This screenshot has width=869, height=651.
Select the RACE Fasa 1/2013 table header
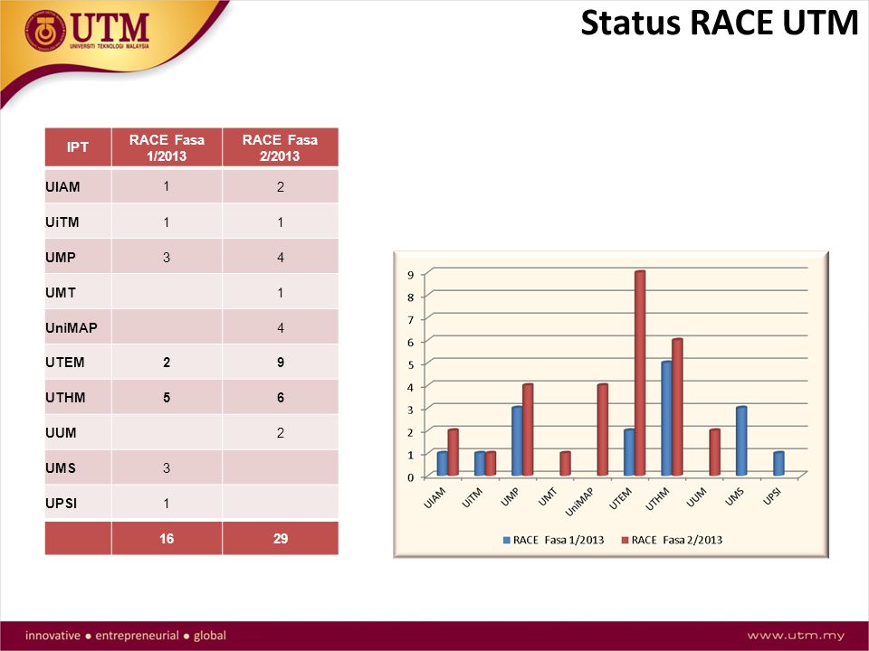click(167, 147)
